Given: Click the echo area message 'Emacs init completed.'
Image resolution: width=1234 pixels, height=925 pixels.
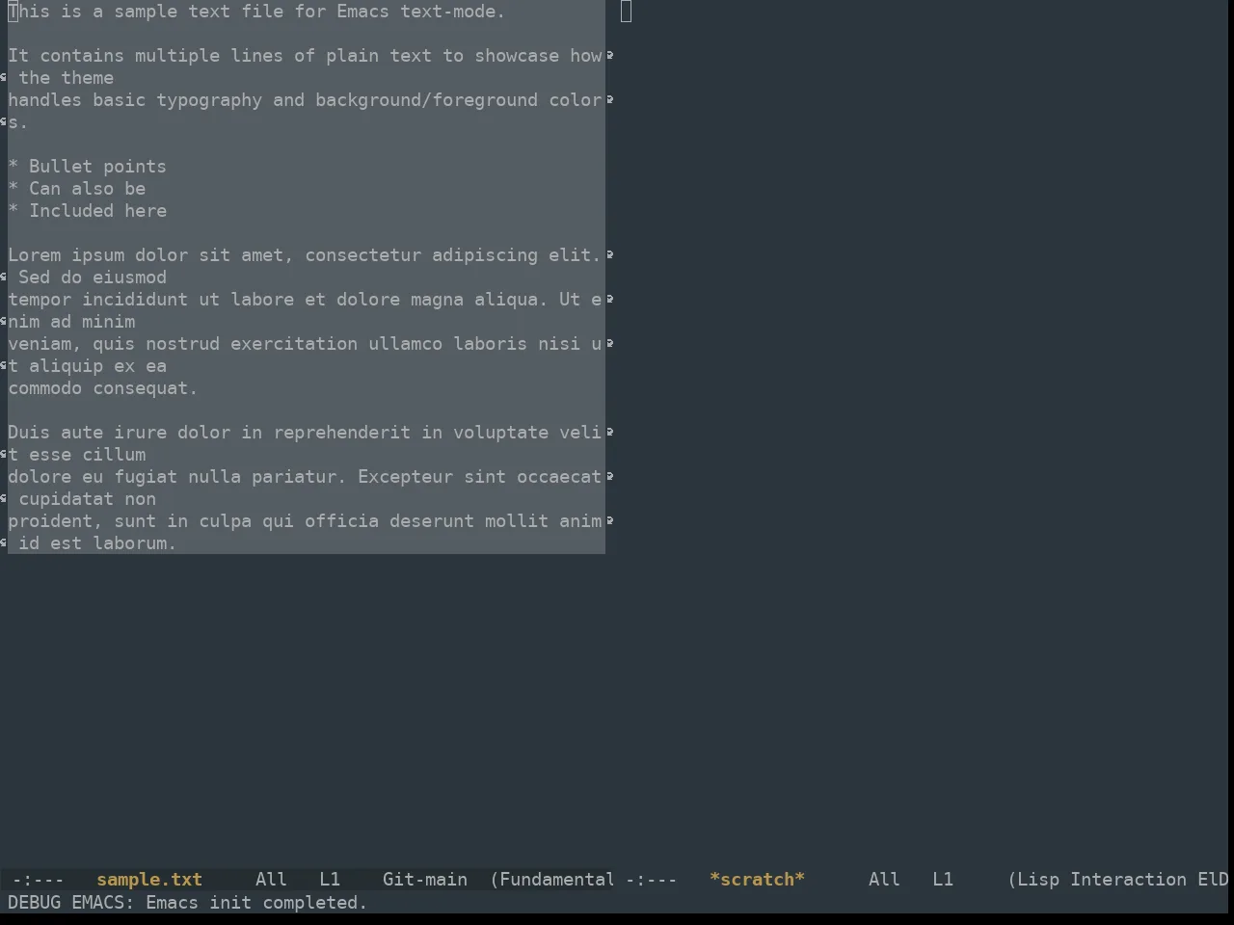Looking at the screenshot, I should (x=256, y=902).
